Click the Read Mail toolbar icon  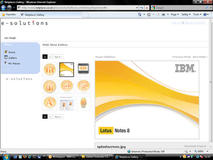[x=157, y=14]
